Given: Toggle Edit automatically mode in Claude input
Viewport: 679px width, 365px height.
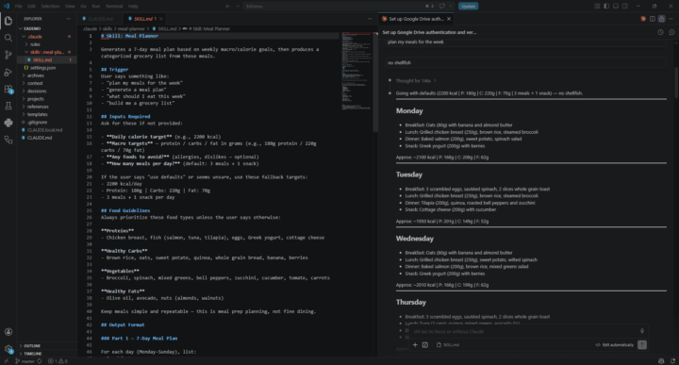Looking at the screenshot, I should pyautogui.click(x=614, y=345).
